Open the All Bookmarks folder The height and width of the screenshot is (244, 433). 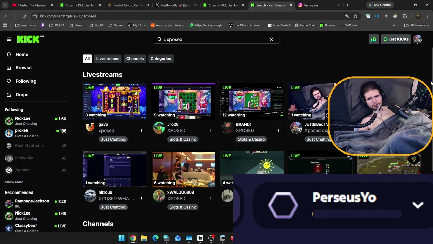click(417, 25)
